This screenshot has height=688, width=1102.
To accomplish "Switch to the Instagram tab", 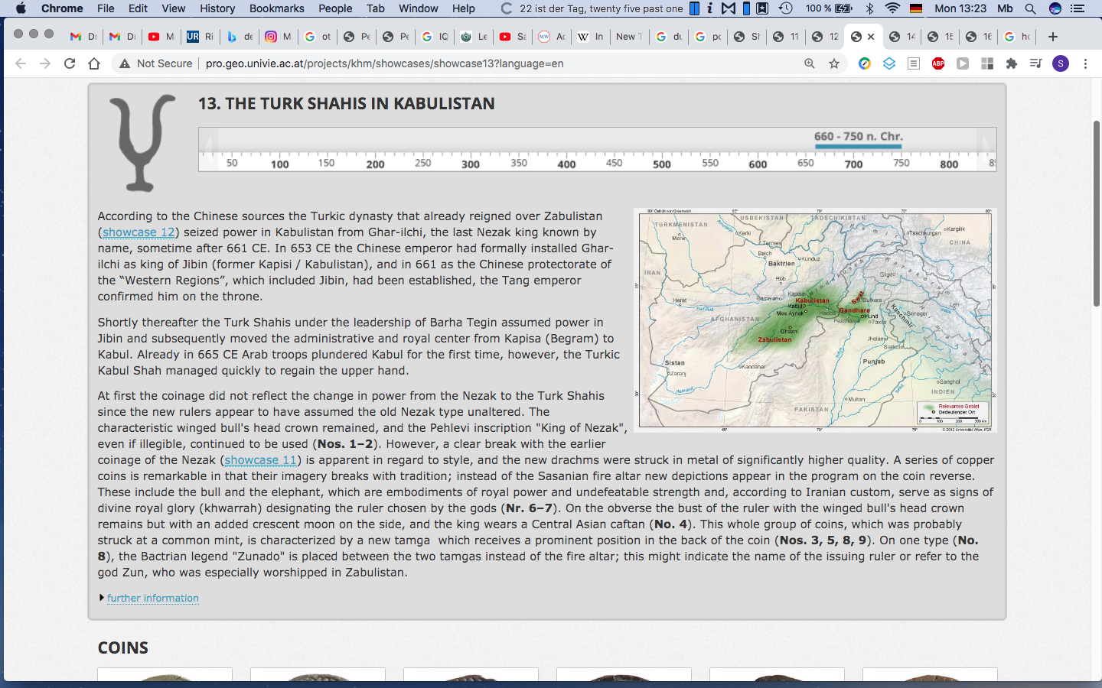I will 278,36.
